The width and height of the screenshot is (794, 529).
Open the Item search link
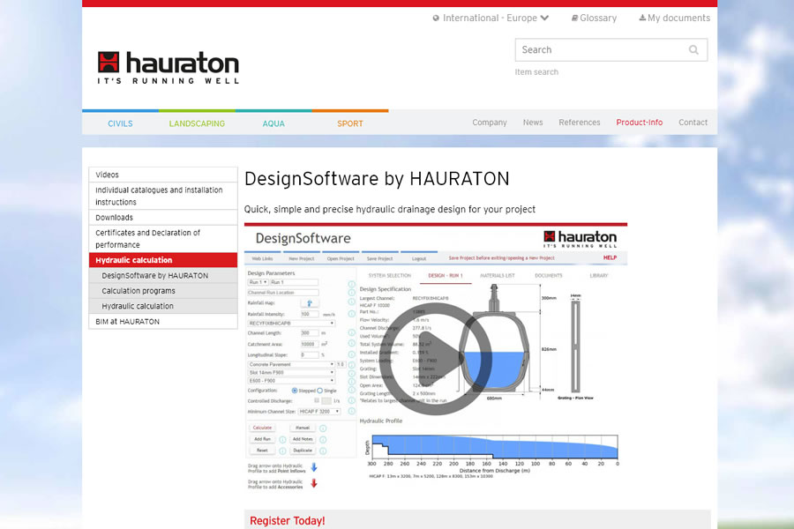[536, 72]
